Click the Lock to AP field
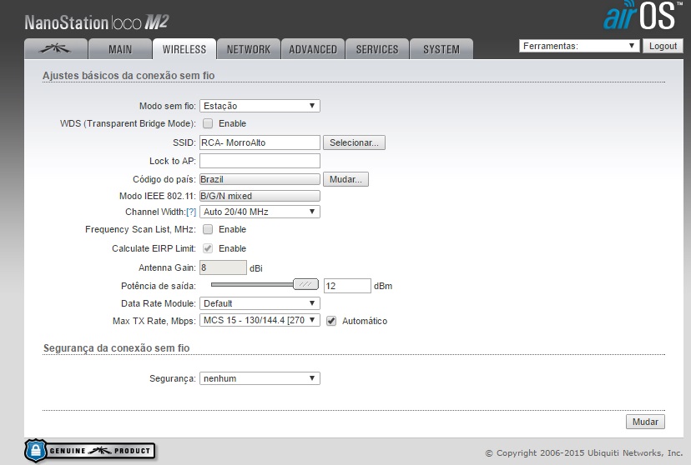 click(260, 161)
